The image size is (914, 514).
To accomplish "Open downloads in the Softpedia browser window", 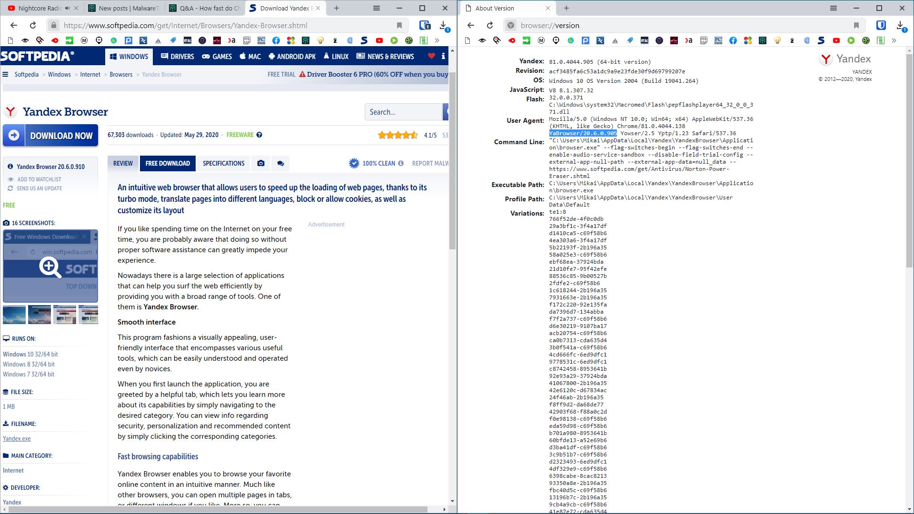I will point(444,26).
